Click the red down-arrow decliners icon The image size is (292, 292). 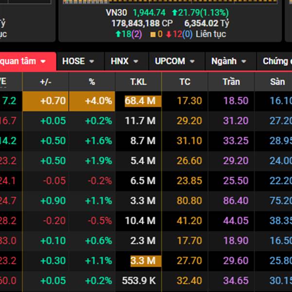pos(167,34)
